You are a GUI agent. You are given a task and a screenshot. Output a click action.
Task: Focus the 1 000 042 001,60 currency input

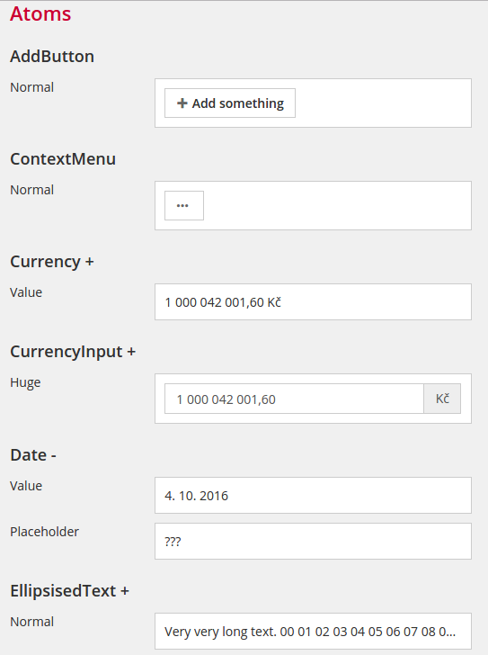point(294,399)
